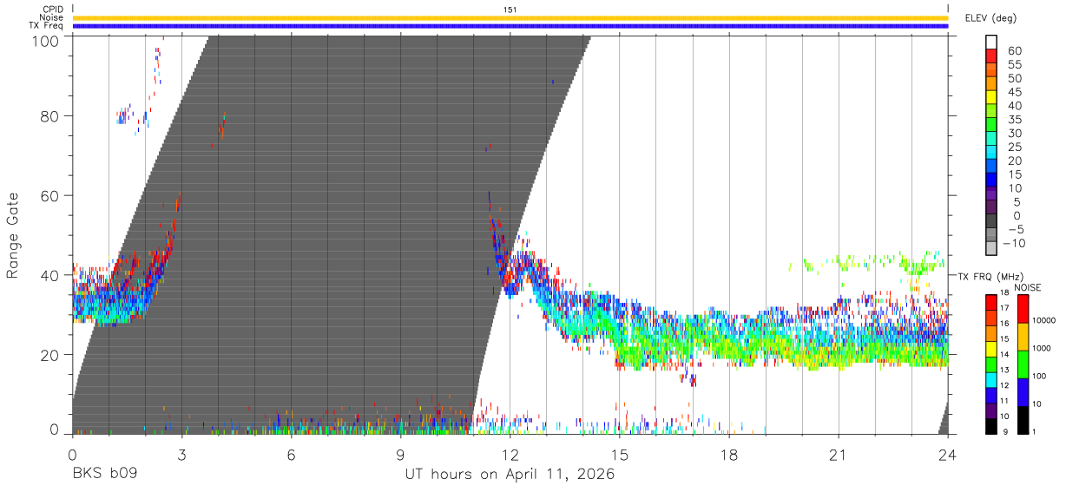Pick the yellow segment of NOISE colorbar

pyautogui.click(x=1024, y=337)
